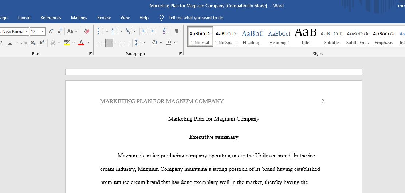The width and height of the screenshot is (405, 193).
Task: Click the centered Marketing Plan for Magnum Company title
Action: coord(213,119)
